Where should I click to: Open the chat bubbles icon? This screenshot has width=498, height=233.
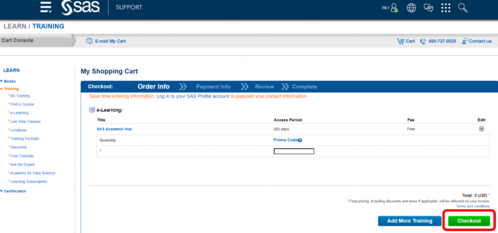point(428,8)
